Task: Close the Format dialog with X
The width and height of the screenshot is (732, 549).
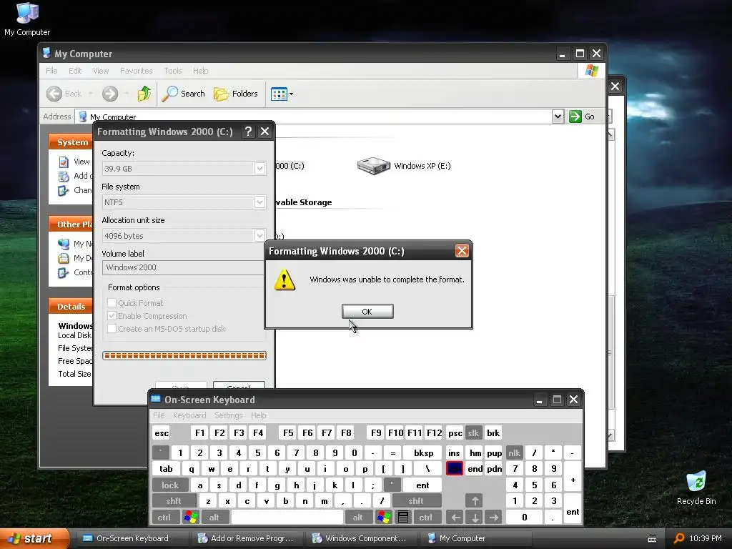Action: coord(264,132)
